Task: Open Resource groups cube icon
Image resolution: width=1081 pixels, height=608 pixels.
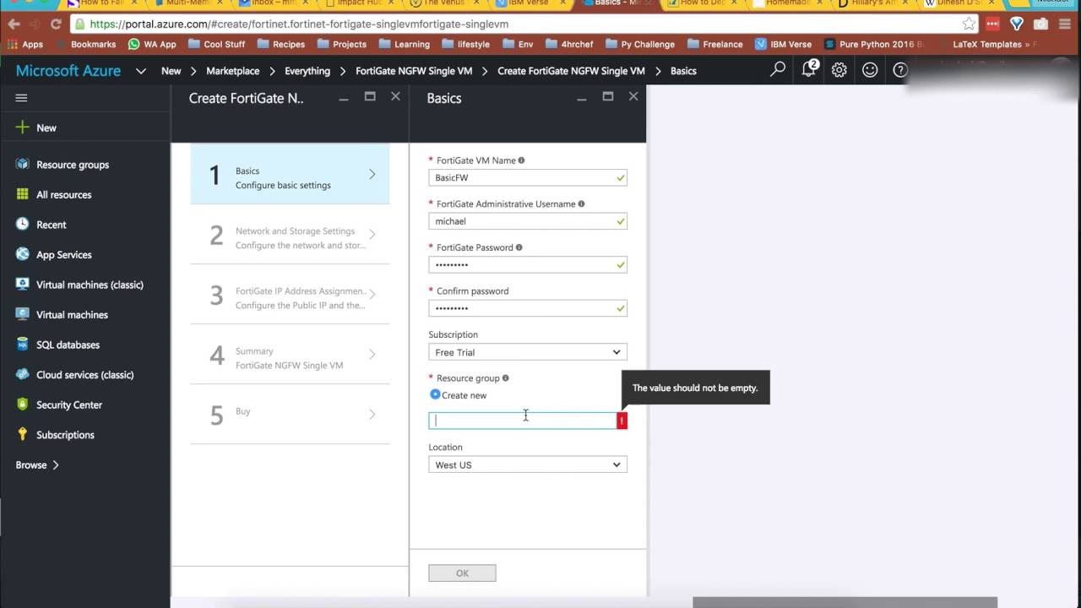Action: click(x=22, y=164)
